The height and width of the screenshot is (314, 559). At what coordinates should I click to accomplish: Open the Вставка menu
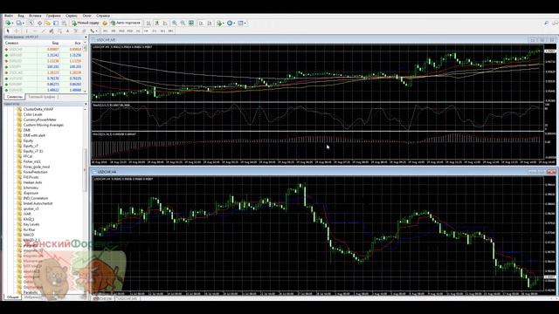[x=35, y=16]
